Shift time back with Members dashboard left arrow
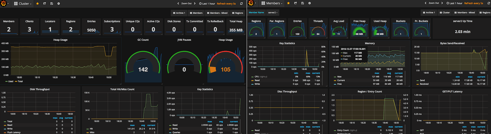The image size is (491, 134). point(426,3)
